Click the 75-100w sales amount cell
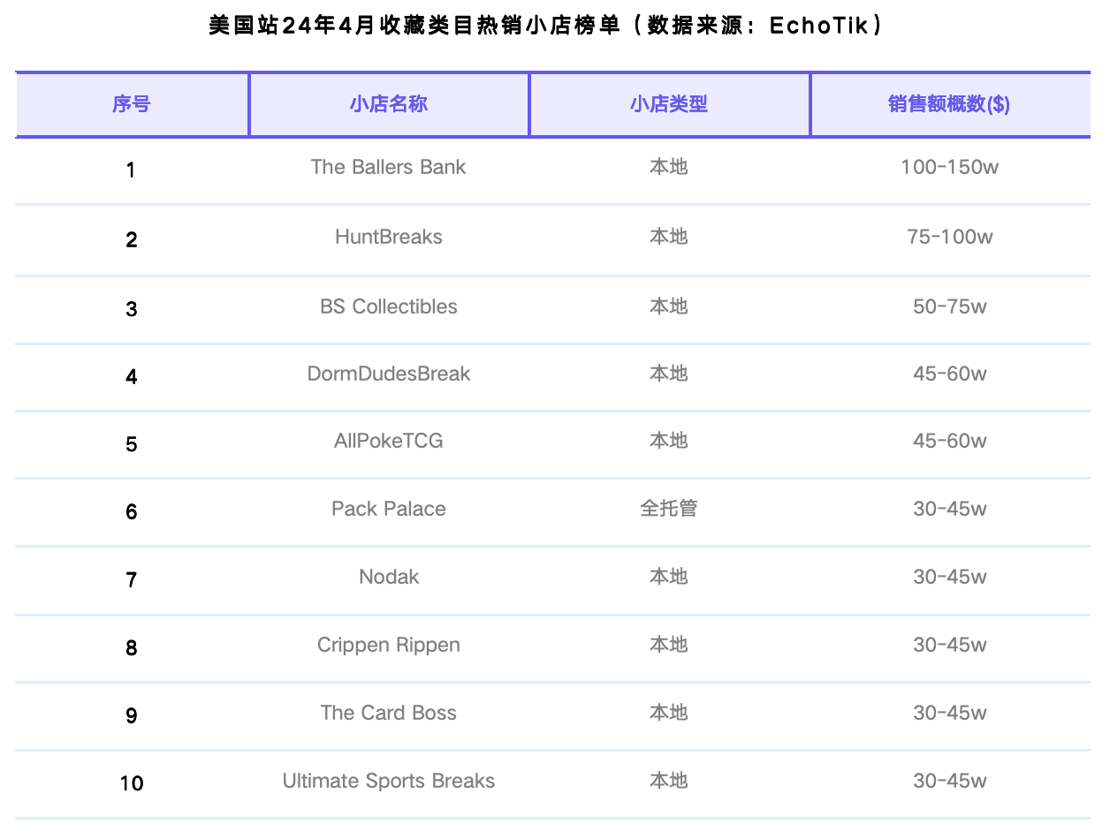The image size is (1110, 839). (x=949, y=237)
